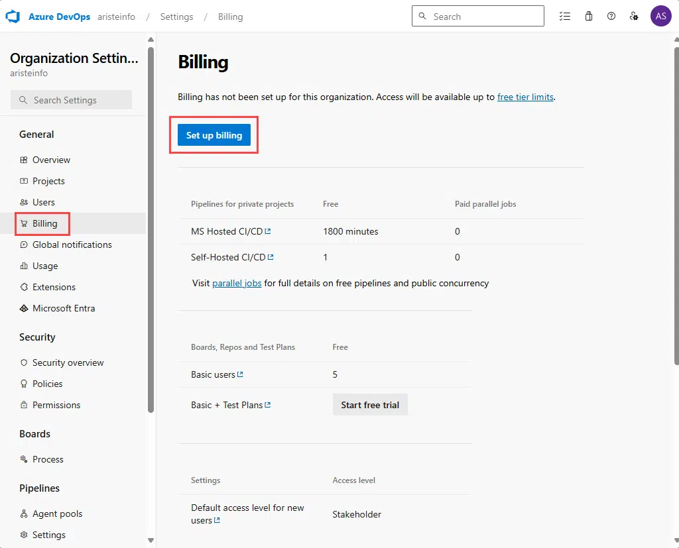Click the user settings gear icon
Image resolution: width=679 pixels, height=548 pixels.
coord(634,16)
